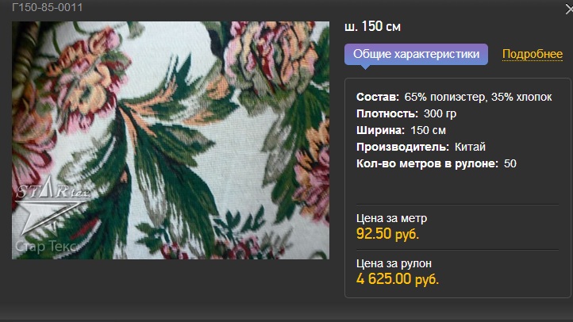Click the pointer notch under the characteristics tab
Viewport: 573px width, 322px height.
tap(365, 67)
